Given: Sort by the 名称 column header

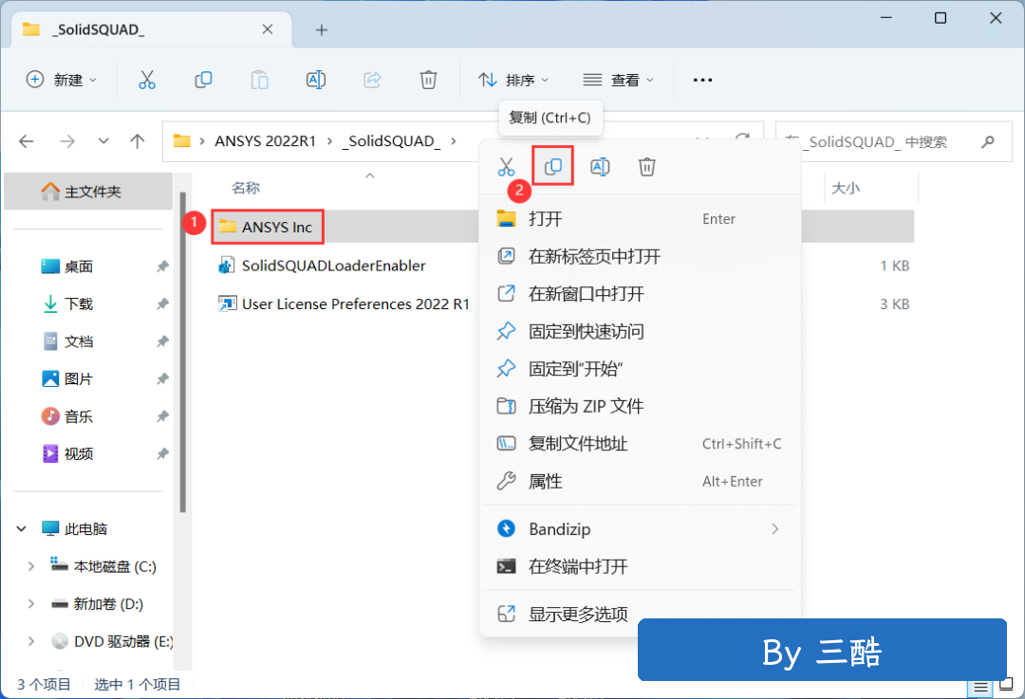Looking at the screenshot, I should coord(246,188).
